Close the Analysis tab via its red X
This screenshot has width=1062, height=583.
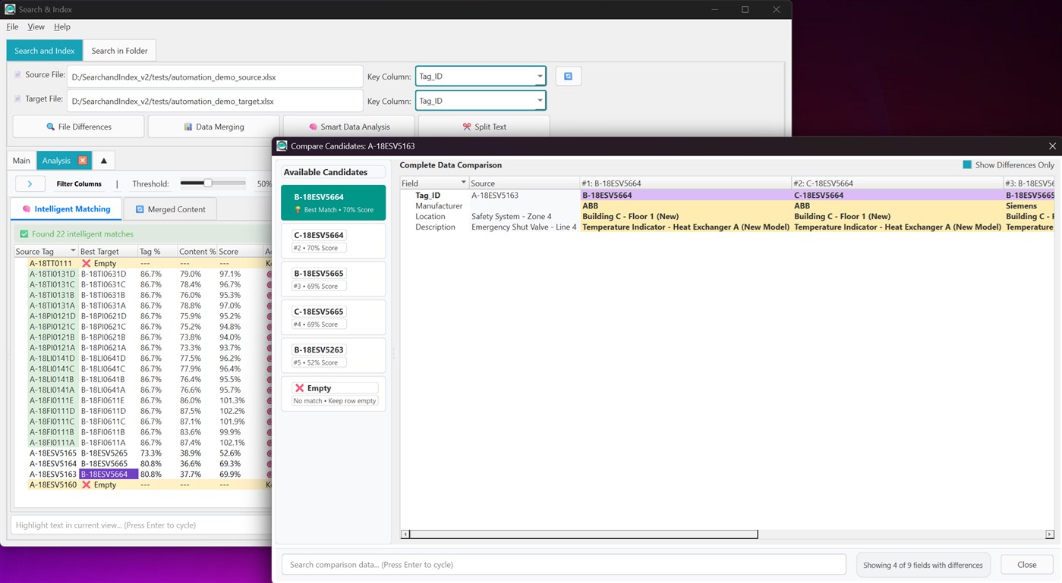point(84,160)
